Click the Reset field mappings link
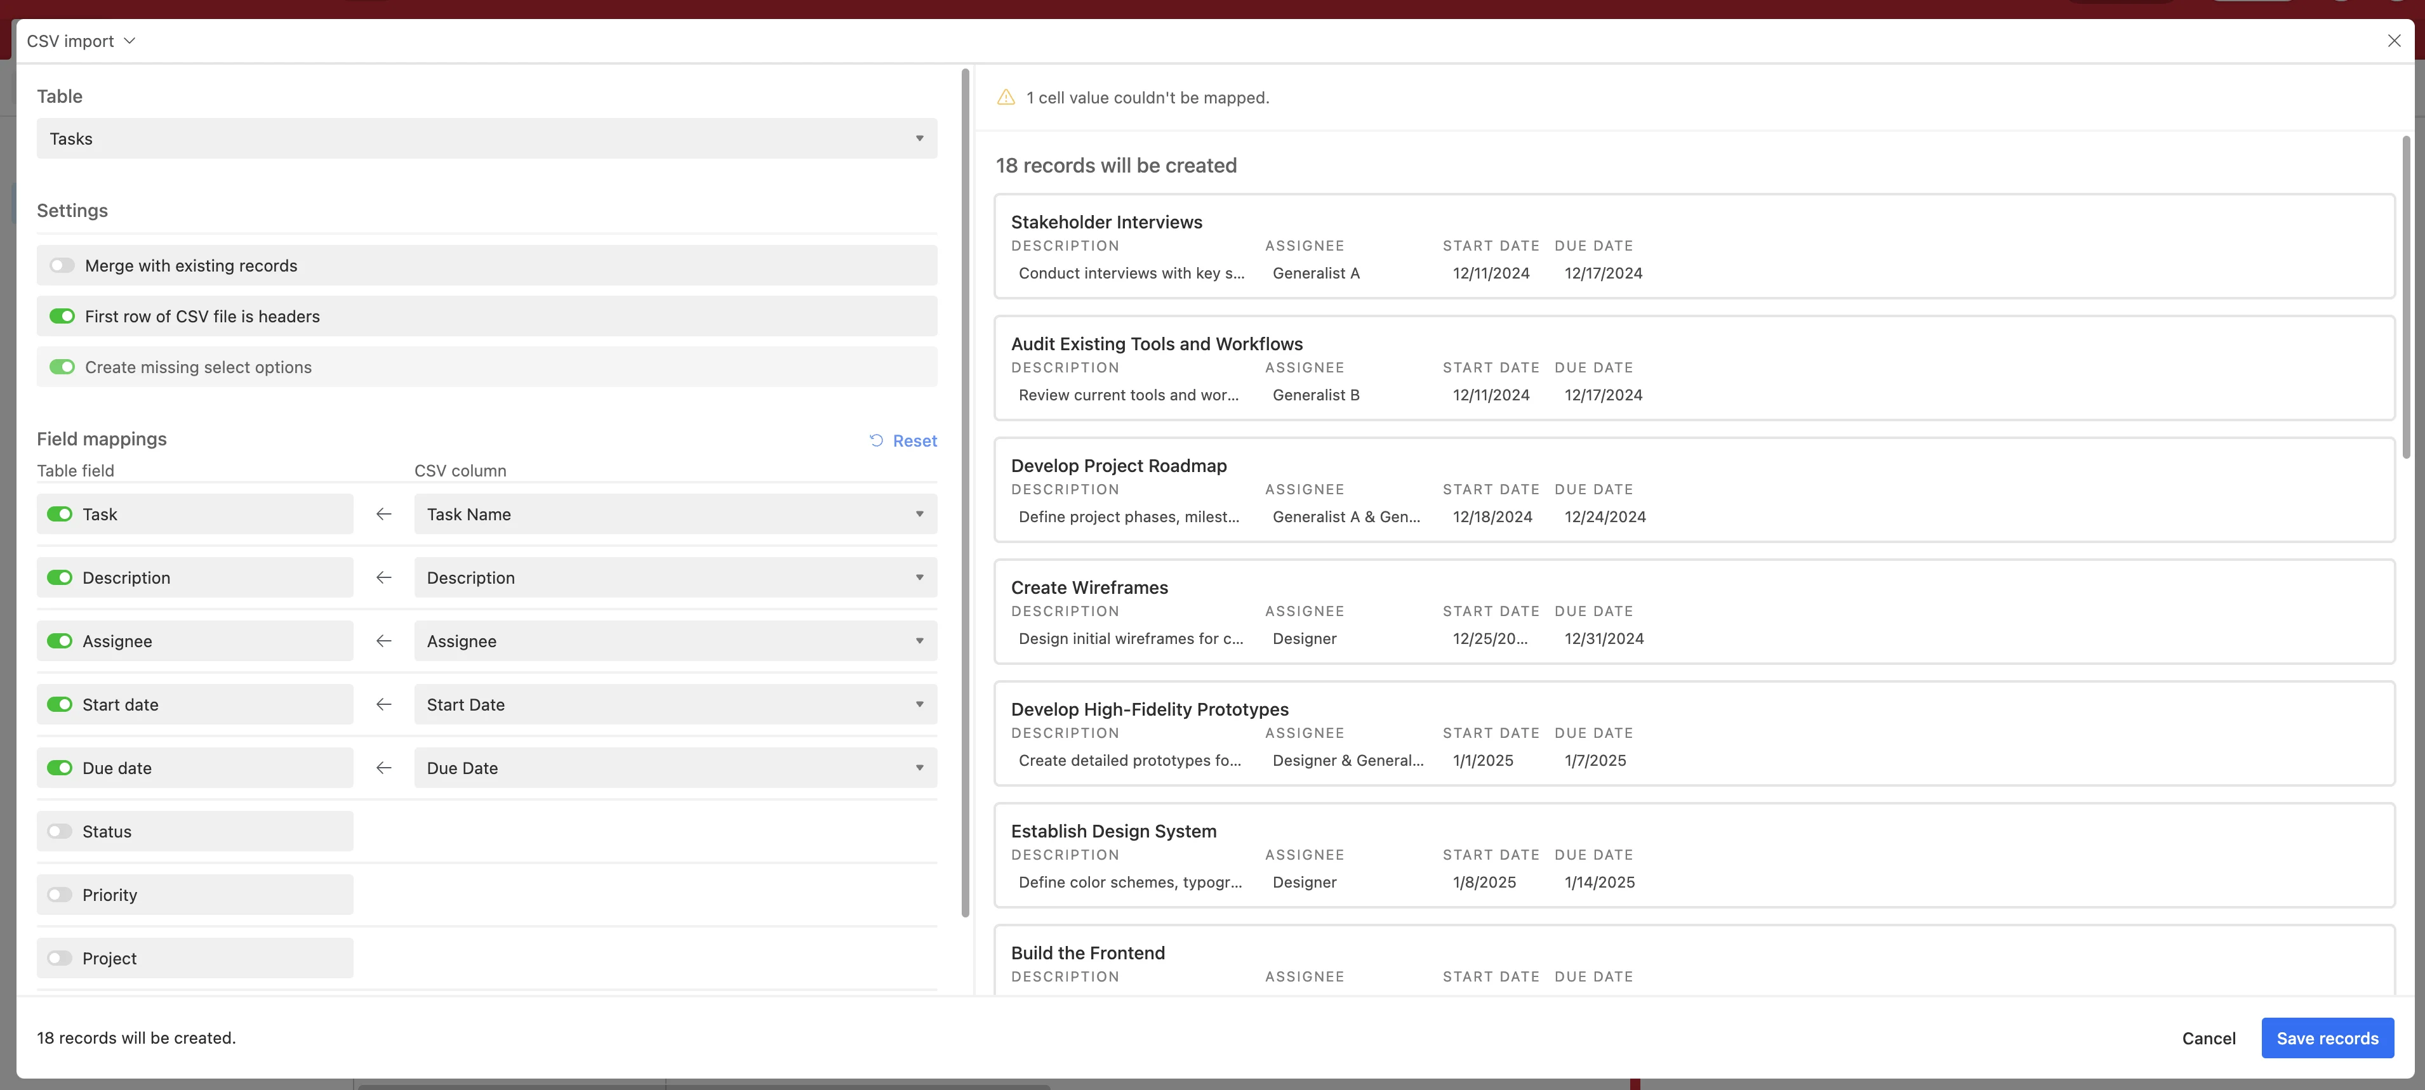The image size is (2425, 1090). [914, 441]
